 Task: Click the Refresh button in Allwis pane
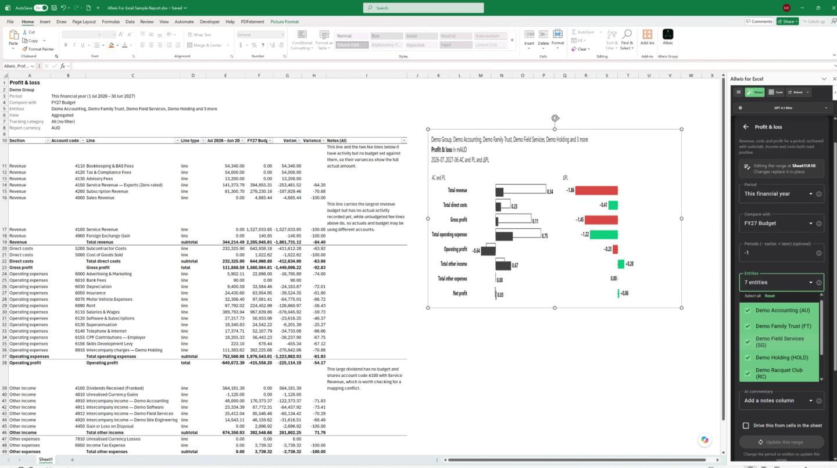coord(797,92)
